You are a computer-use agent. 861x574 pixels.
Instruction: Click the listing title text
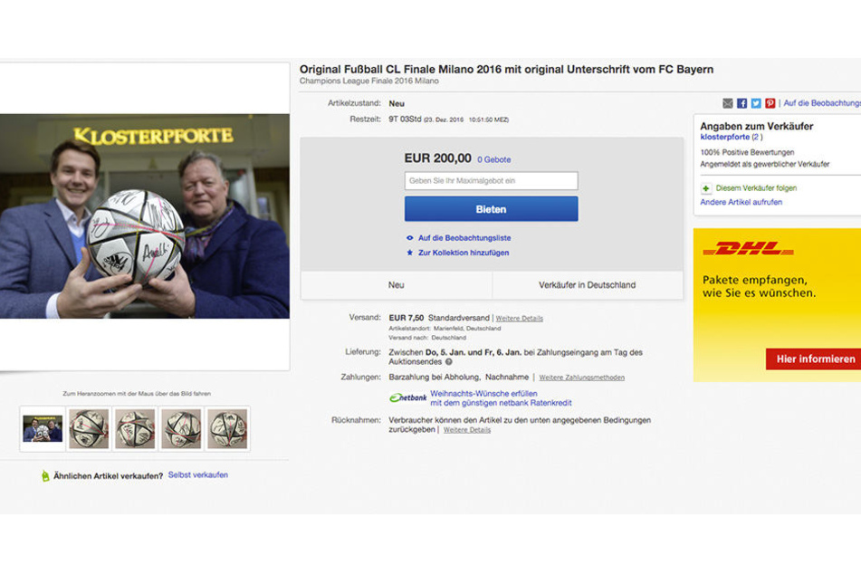pyautogui.click(x=506, y=69)
